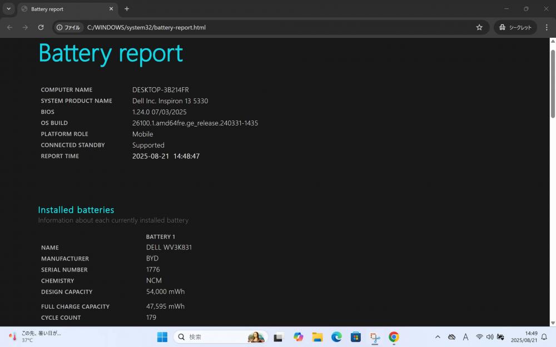Click connected standby value Supported
Viewport: 556px width, 347px height.
(x=148, y=145)
